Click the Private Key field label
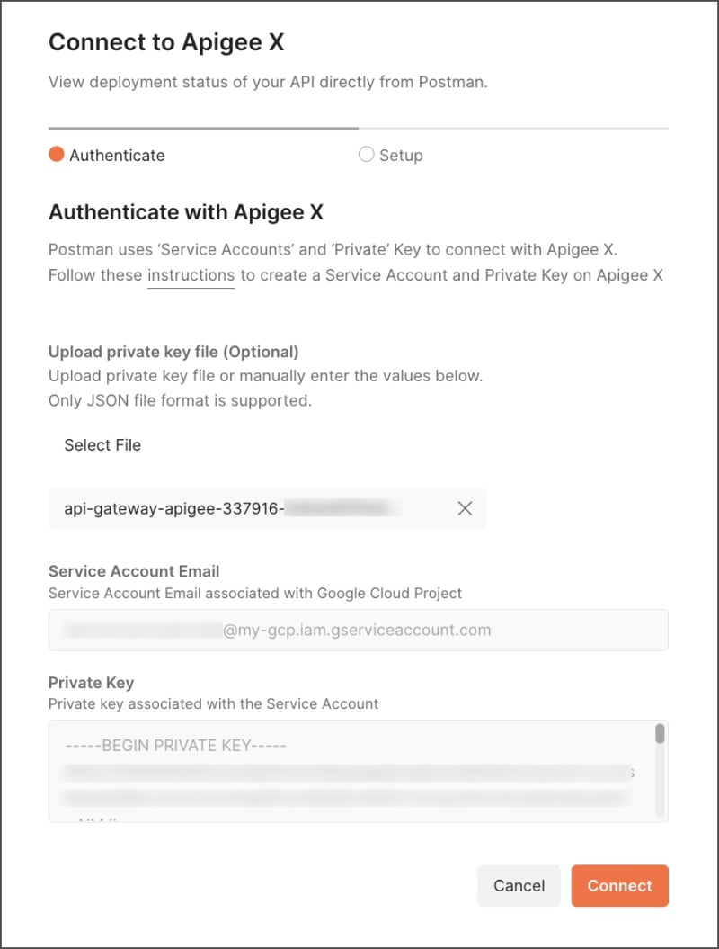Viewport: 719px width, 949px height. (x=91, y=683)
